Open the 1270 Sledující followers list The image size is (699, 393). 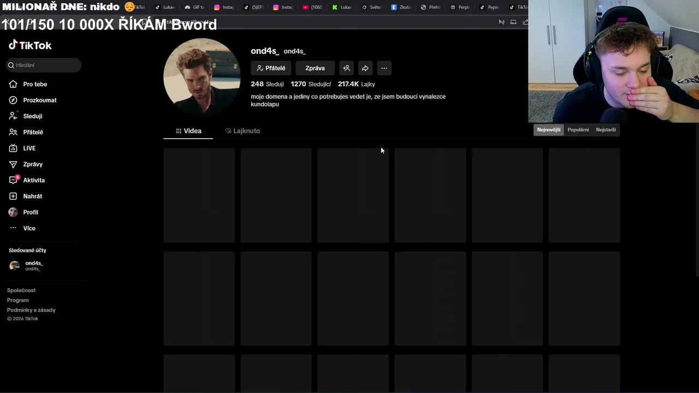click(311, 84)
